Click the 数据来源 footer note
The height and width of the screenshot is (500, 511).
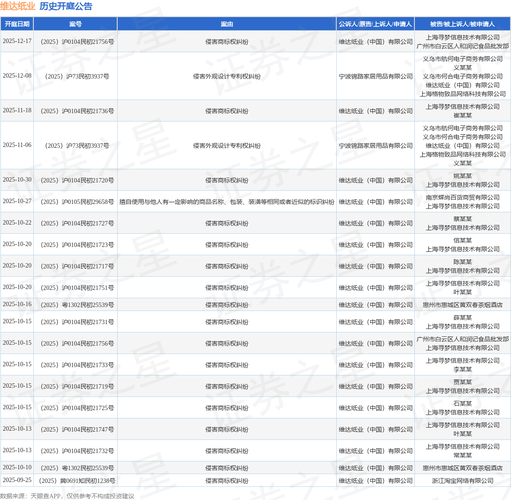pyautogui.click(x=67, y=496)
